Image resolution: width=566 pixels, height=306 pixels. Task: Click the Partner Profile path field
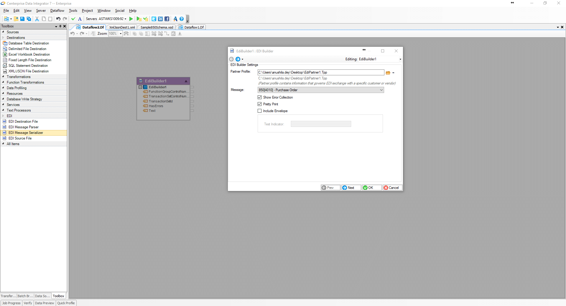pyautogui.click(x=320, y=72)
